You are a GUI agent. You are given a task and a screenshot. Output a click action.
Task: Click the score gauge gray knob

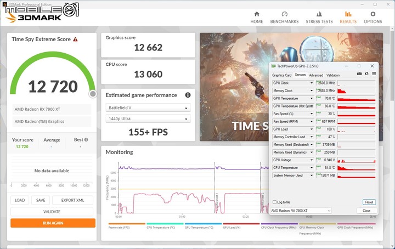click(93, 94)
